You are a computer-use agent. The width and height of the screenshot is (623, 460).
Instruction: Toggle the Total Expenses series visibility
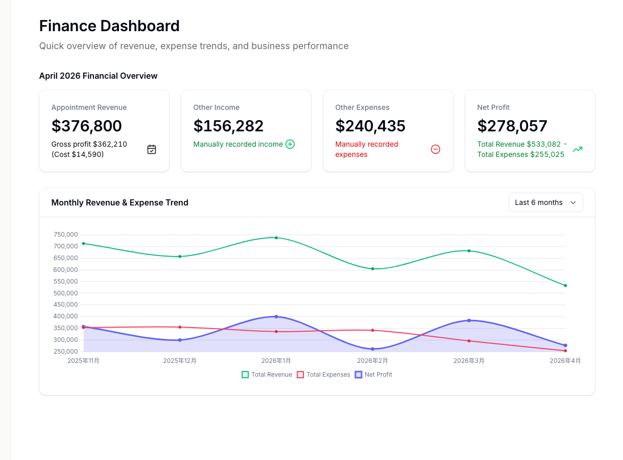tap(323, 374)
